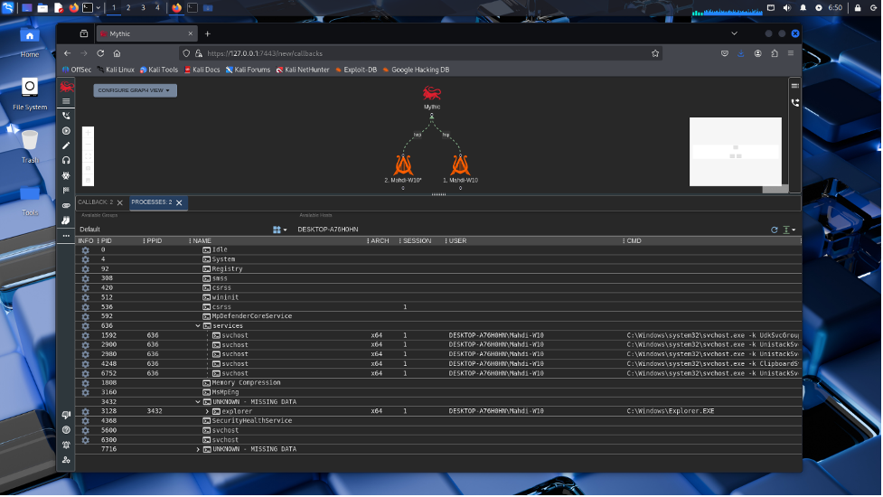
Task: Open the payloads play-circle icon in sidebar
Action: point(67,131)
